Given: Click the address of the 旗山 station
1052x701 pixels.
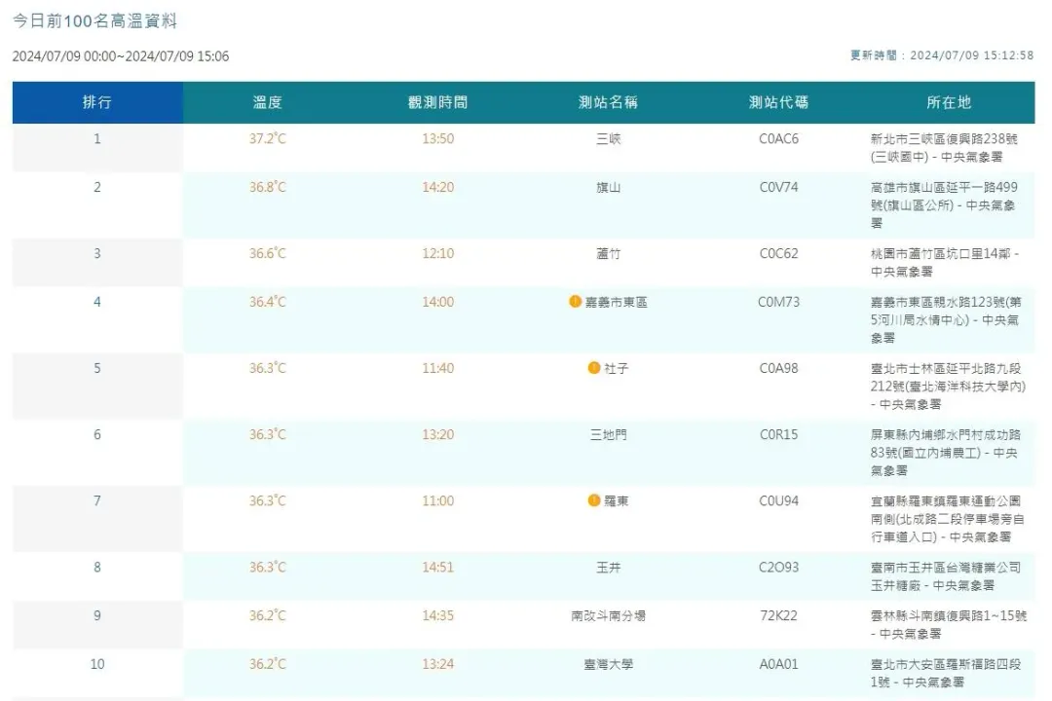Looking at the screenshot, I should click(x=945, y=205).
